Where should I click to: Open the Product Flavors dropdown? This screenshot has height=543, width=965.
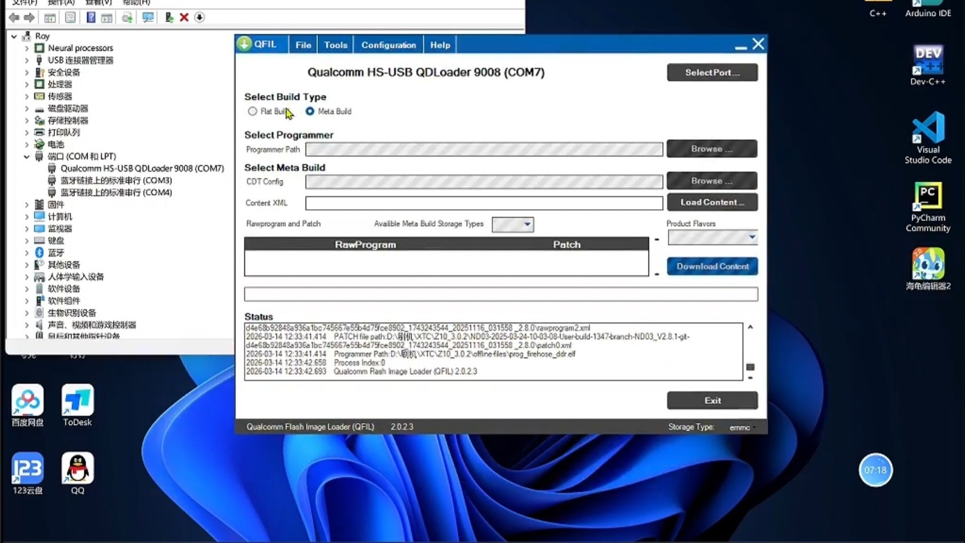coord(712,237)
